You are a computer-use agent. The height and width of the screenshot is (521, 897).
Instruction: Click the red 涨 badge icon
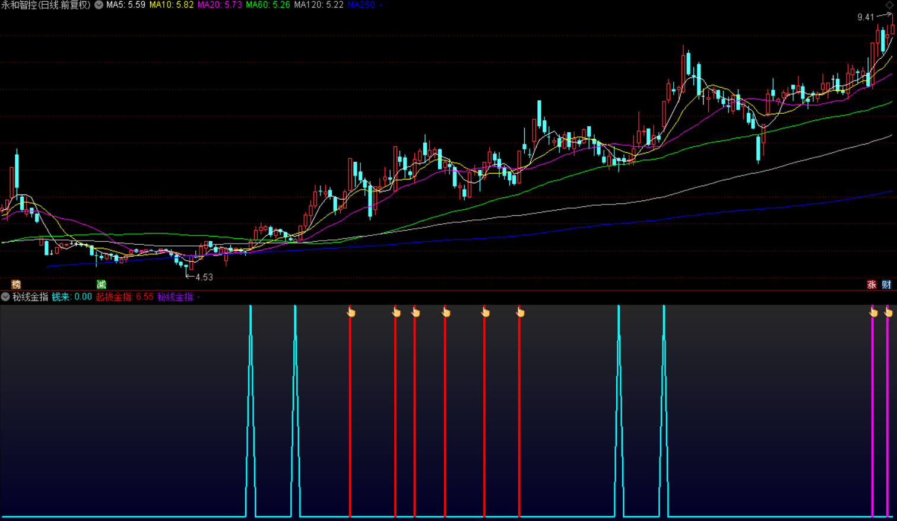(x=871, y=285)
